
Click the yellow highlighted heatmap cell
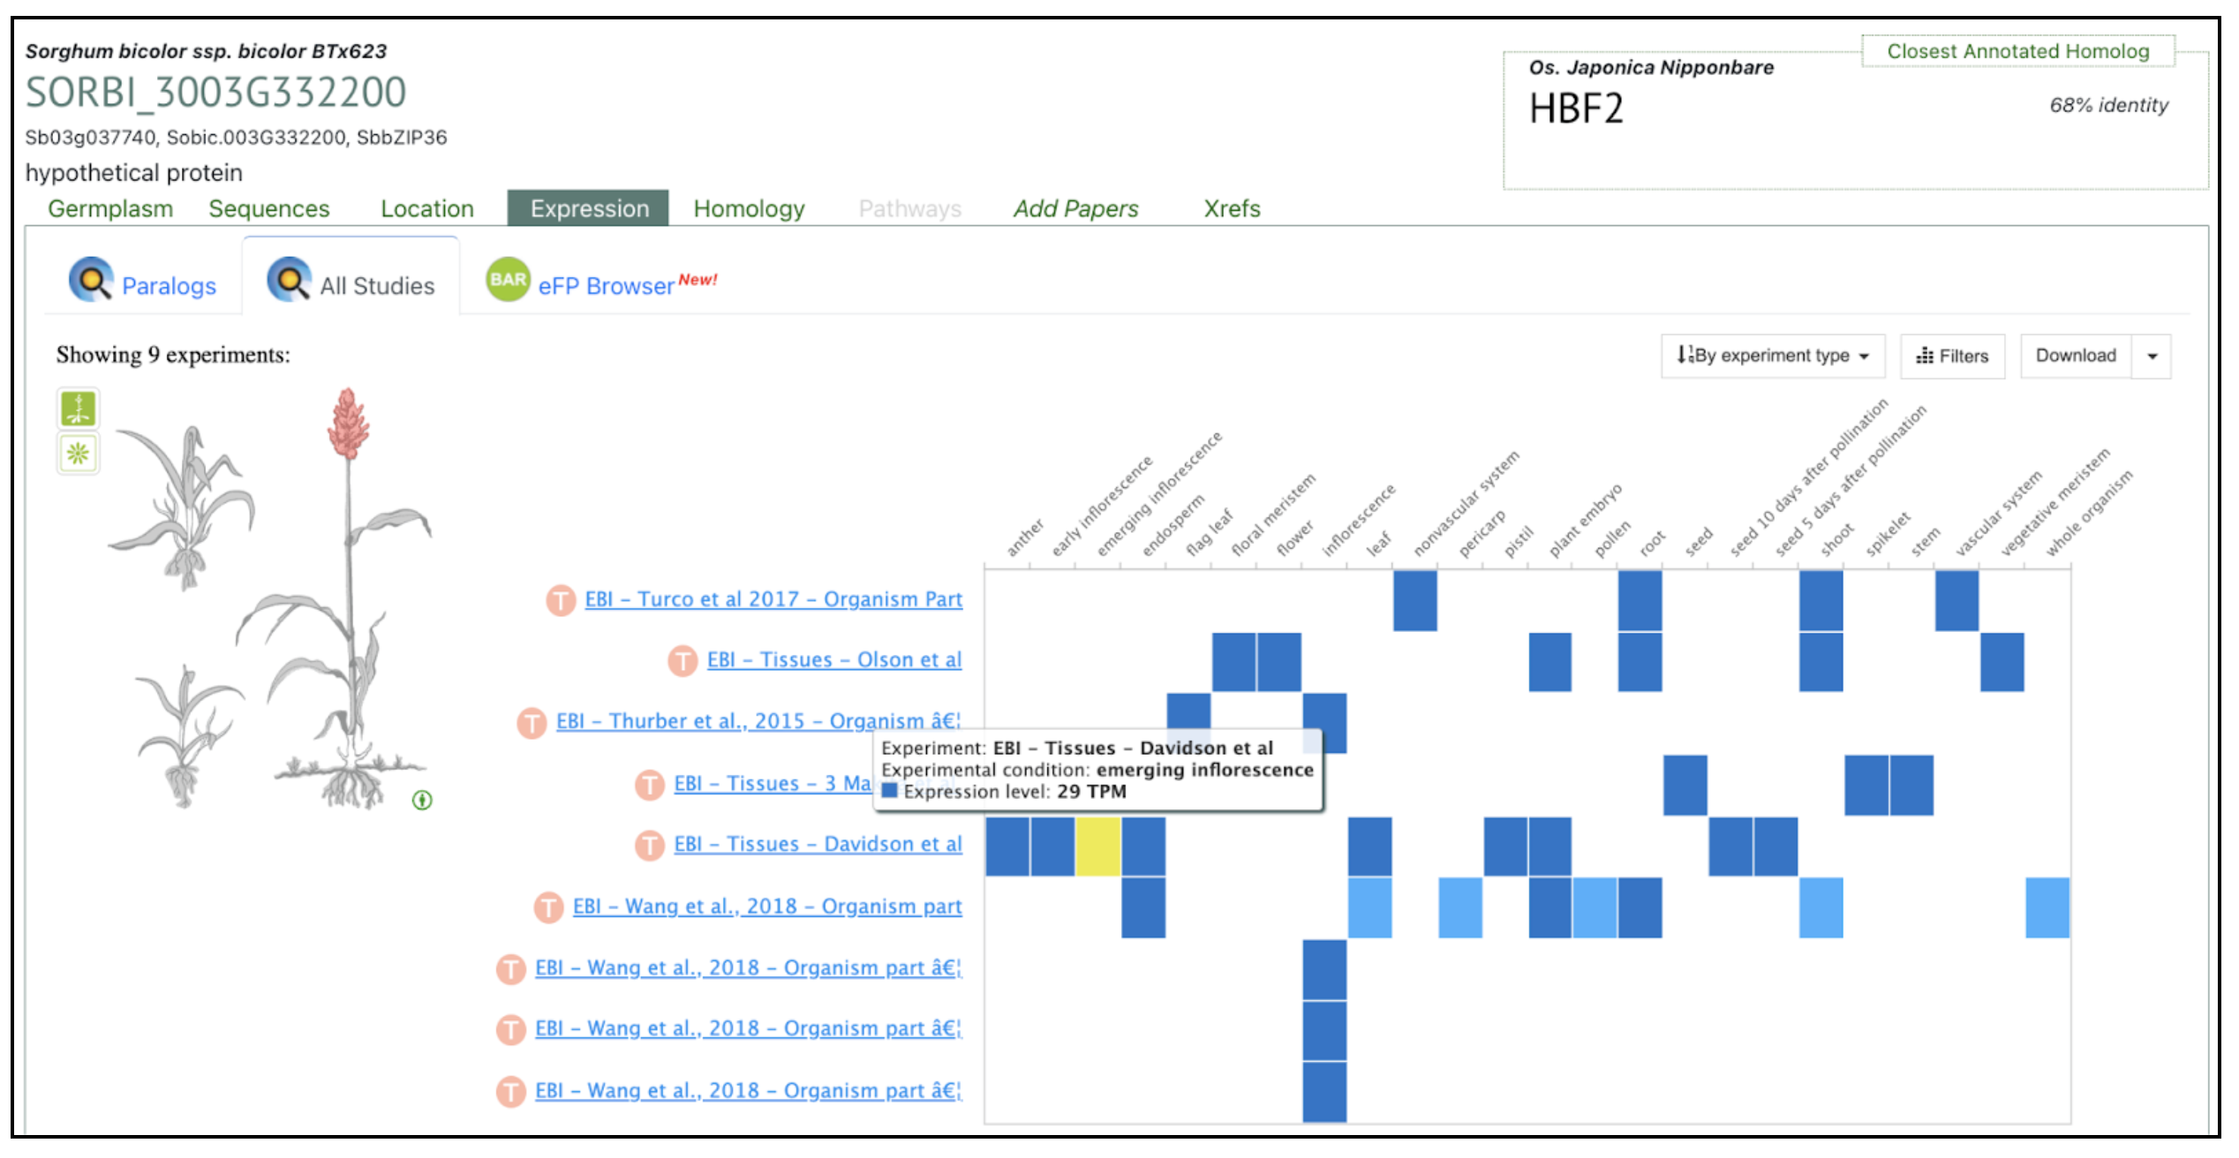pyautogui.click(x=1097, y=846)
